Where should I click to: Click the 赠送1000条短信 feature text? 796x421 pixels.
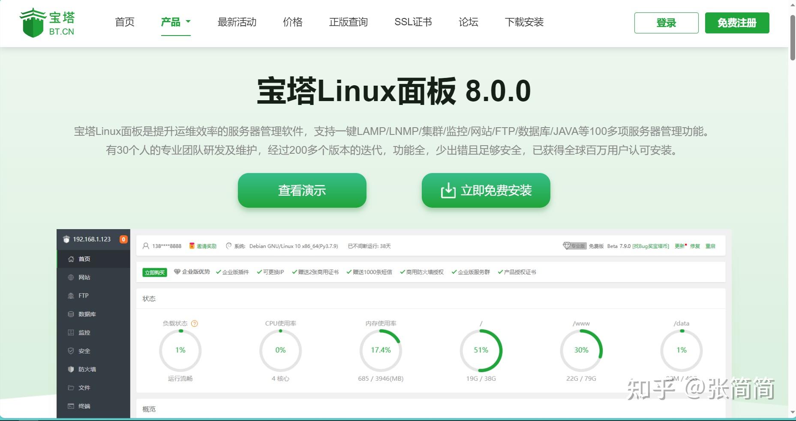tap(372, 272)
